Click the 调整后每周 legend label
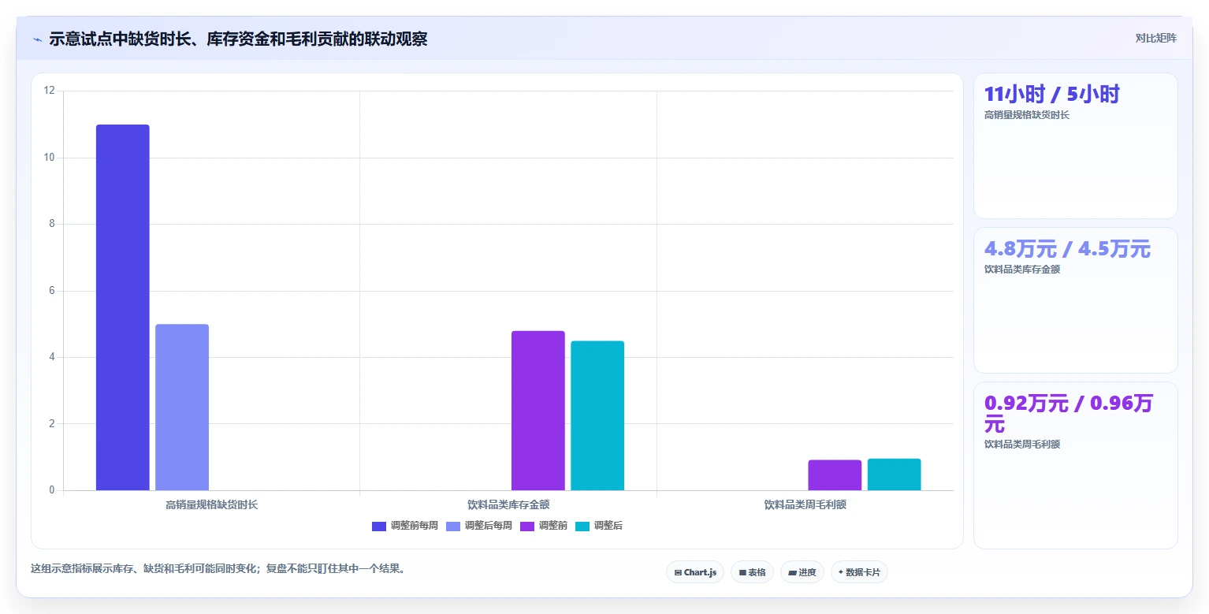 tap(488, 526)
